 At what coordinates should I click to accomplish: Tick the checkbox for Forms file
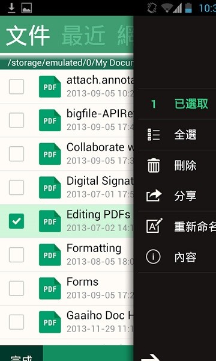[16, 288]
